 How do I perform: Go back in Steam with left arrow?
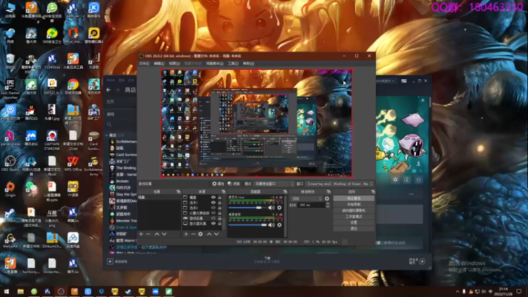pos(108,90)
